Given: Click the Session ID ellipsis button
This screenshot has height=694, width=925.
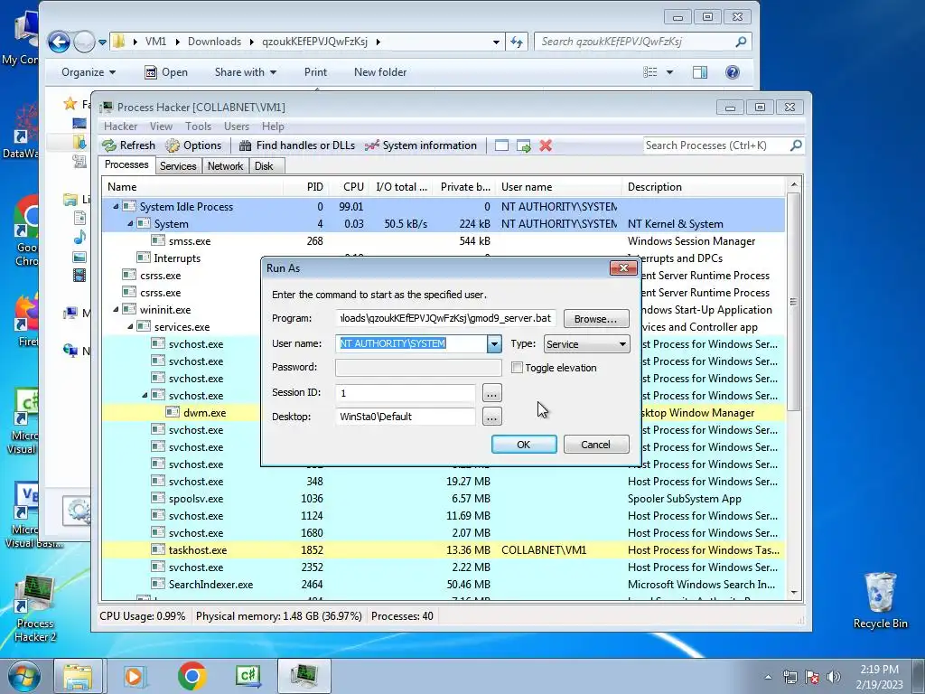Looking at the screenshot, I should [x=492, y=393].
